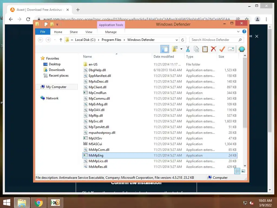277x208 pixels.
Task: Open the File ribbon tab
Action: [x=43, y=32]
